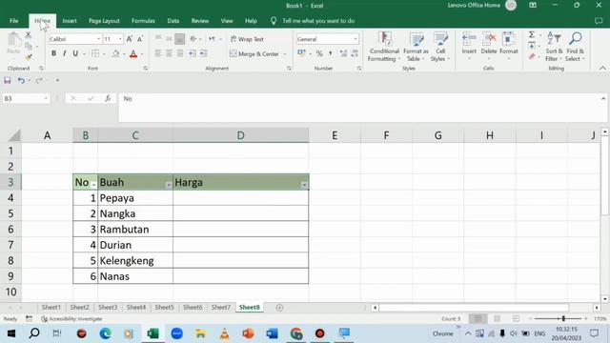Click the Fill down icon in Editing group
The height and width of the screenshot is (343, 610).
(x=532, y=46)
